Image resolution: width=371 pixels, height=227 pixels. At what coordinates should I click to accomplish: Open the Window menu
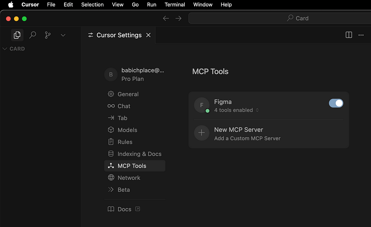[x=203, y=4]
